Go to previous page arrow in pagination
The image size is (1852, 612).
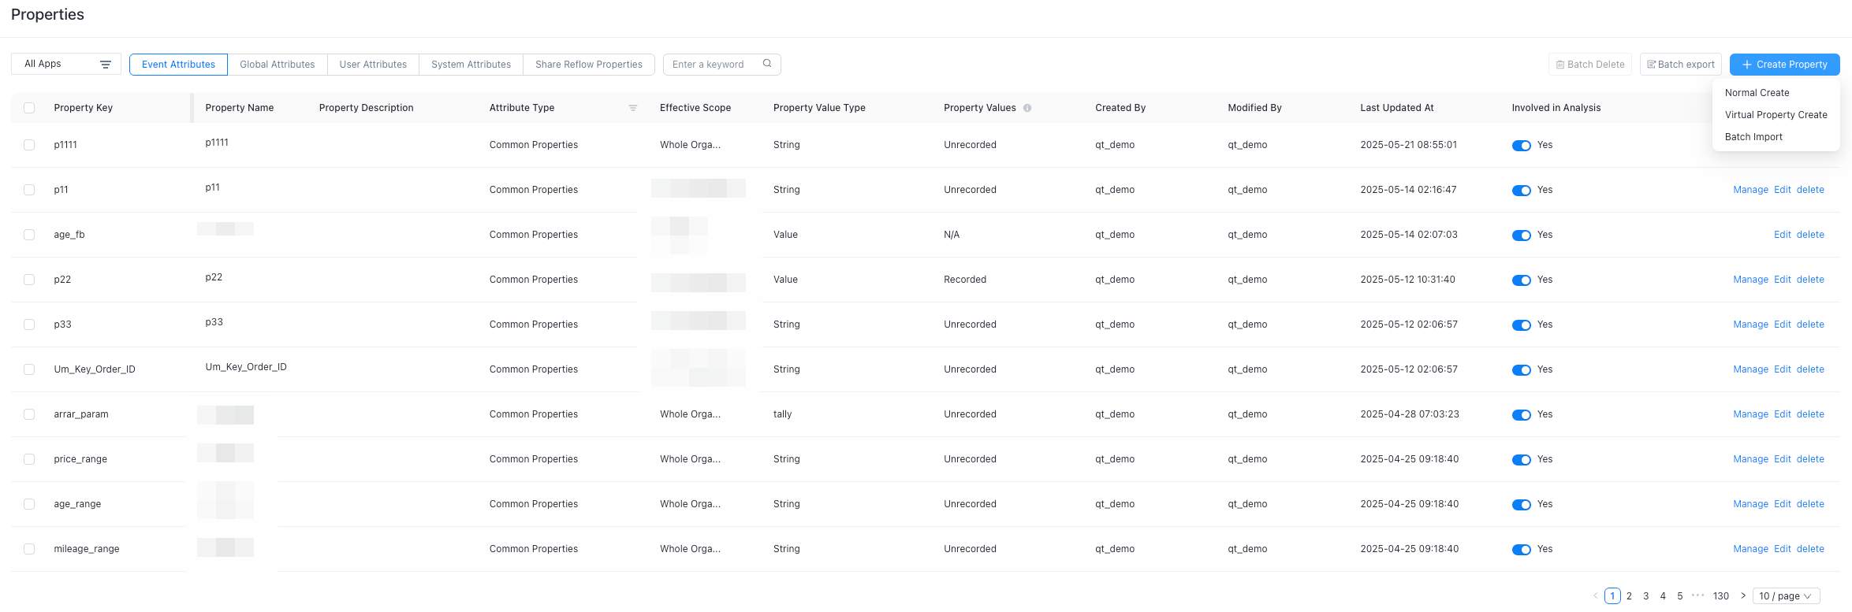[x=1595, y=596]
